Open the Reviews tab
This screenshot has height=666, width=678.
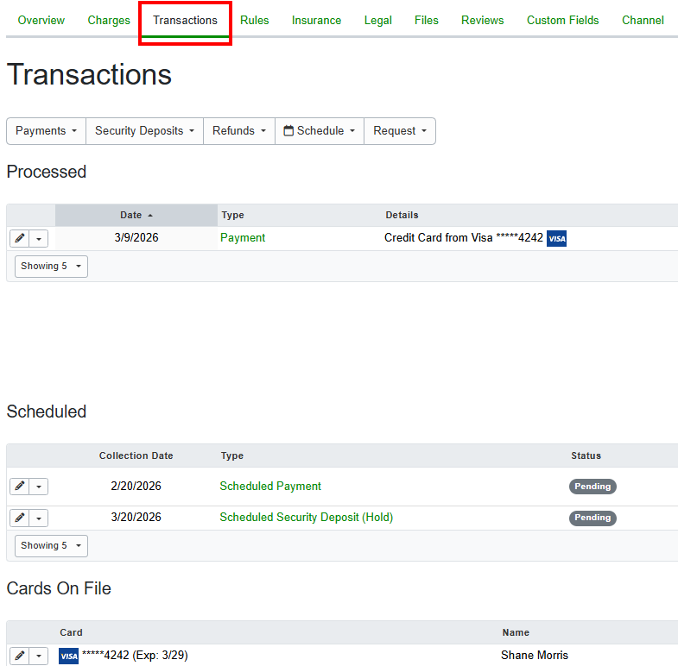point(483,21)
